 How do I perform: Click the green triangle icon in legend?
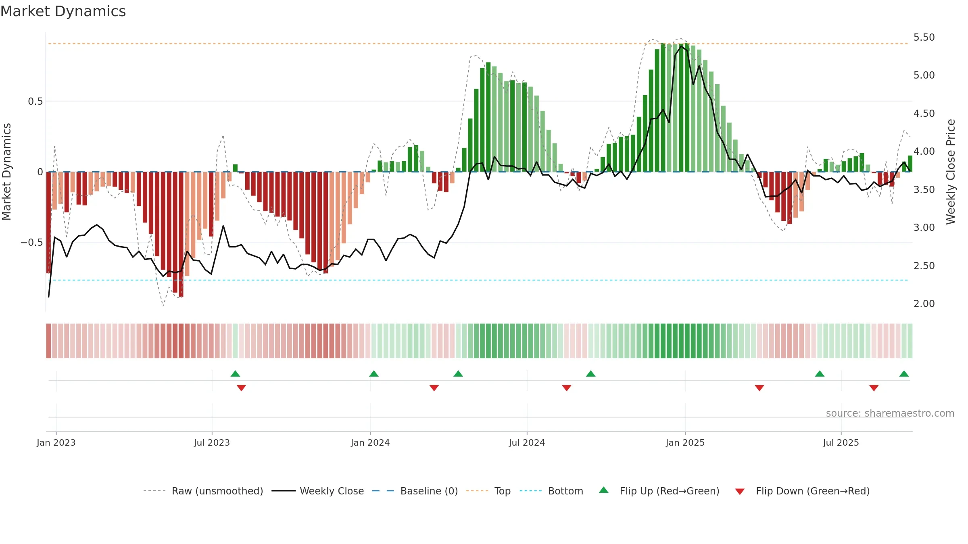coord(604,490)
